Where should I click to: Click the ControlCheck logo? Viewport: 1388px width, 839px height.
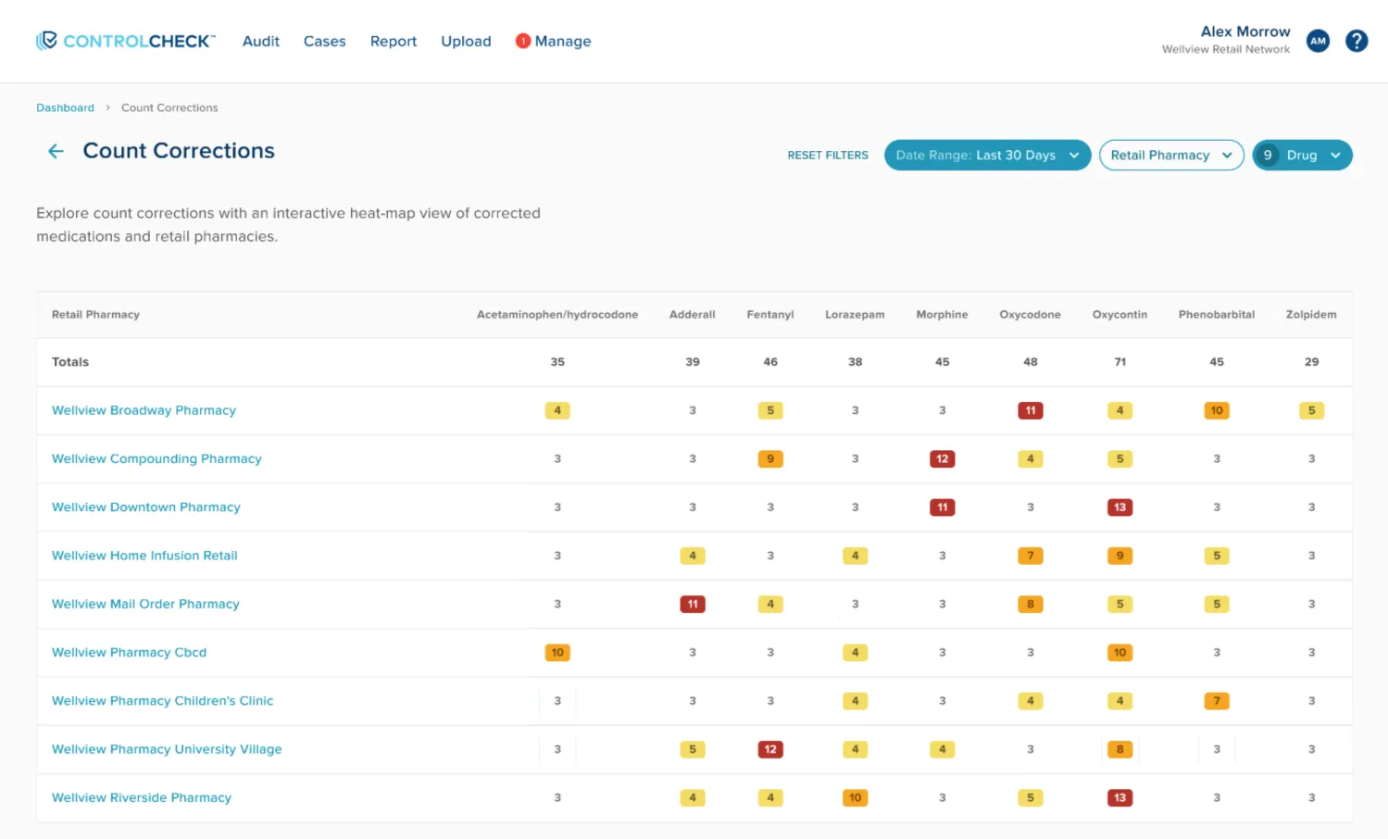(126, 41)
